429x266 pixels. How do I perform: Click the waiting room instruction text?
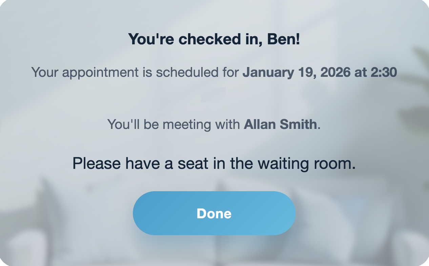click(x=214, y=163)
